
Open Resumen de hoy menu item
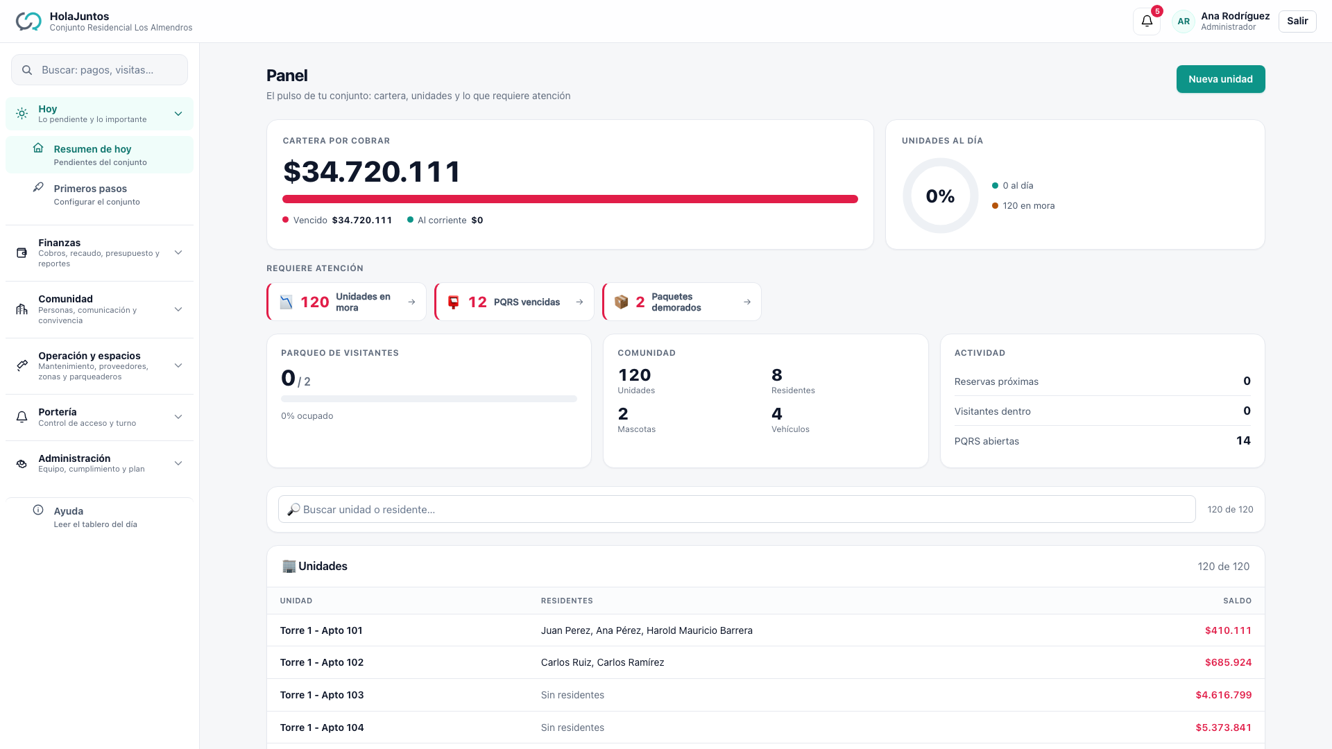(99, 155)
